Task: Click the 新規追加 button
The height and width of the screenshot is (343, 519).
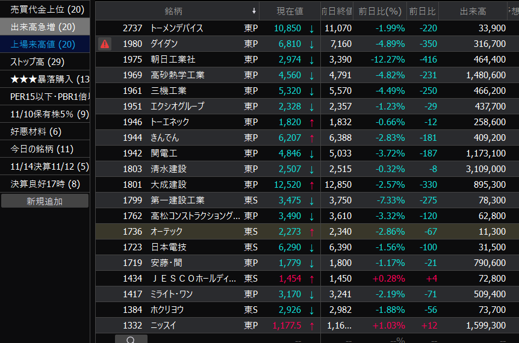Action: (45, 201)
